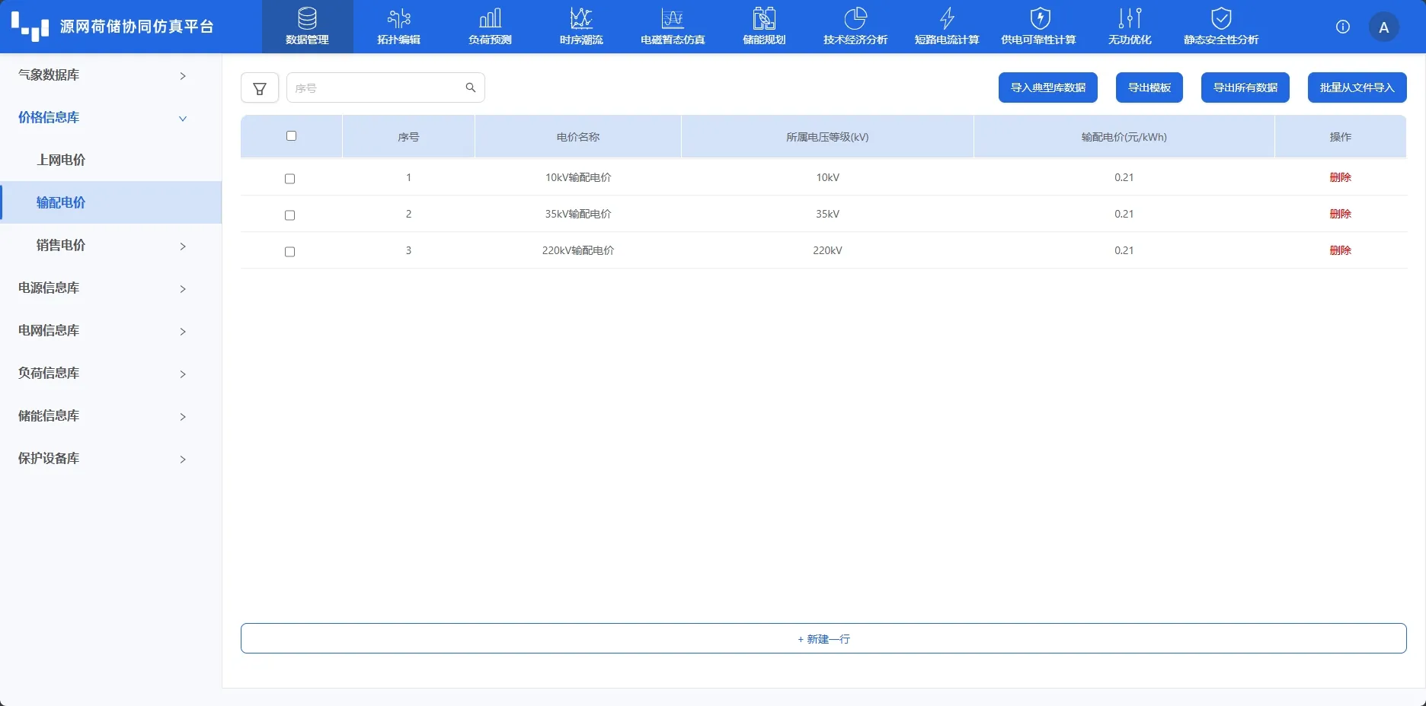Click the search magnifier icon
The image size is (1426, 706).
(471, 87)
